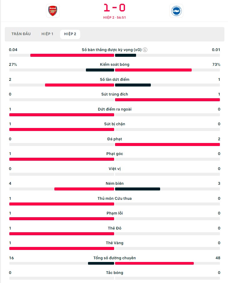Click the Arsenal team crest
Image resolution: width=228 pixels, height=283 pixels.
click(53, 11)
